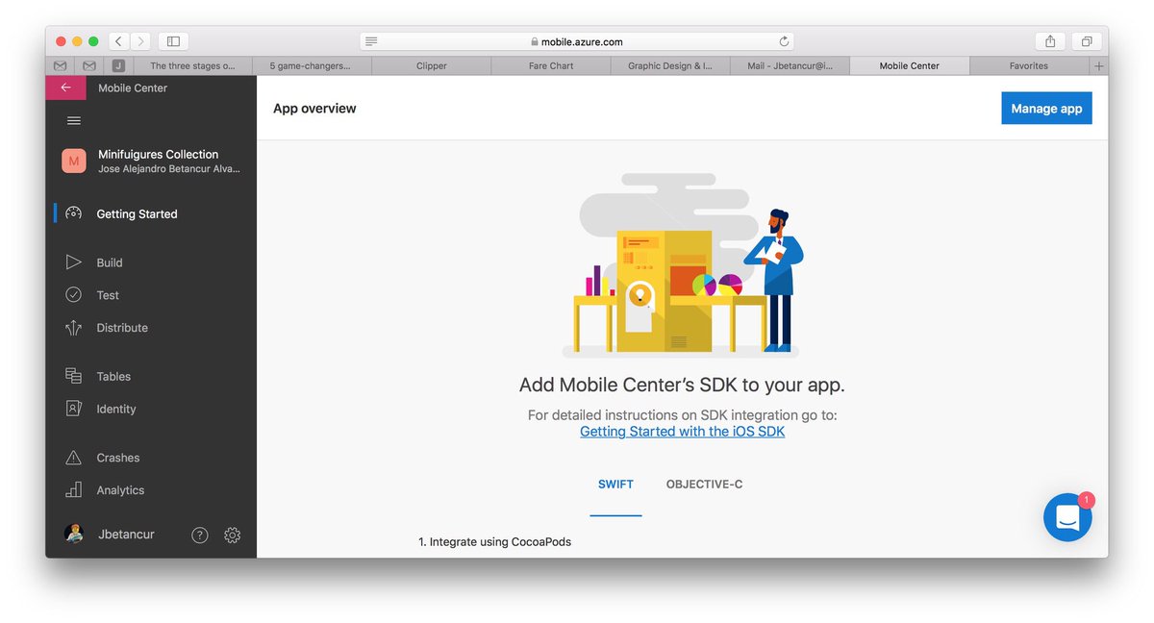
Task: Click the Safari reader view icon
Action: coord(371,41)
